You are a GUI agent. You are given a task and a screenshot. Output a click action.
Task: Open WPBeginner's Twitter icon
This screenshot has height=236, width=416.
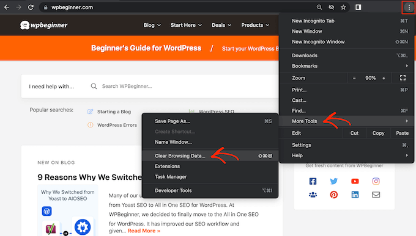(x=334, y=181)
